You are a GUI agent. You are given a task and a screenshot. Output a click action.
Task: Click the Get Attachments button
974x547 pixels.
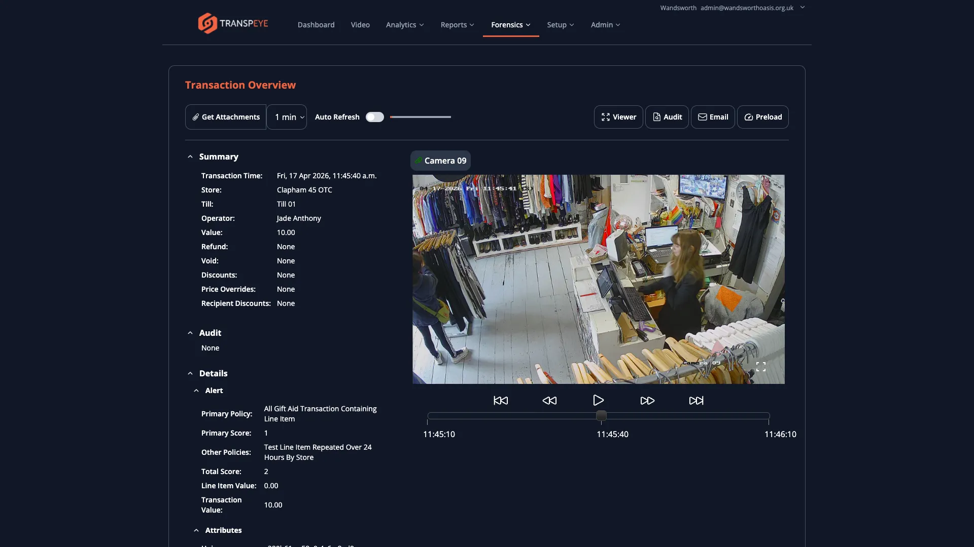point(225,117)
